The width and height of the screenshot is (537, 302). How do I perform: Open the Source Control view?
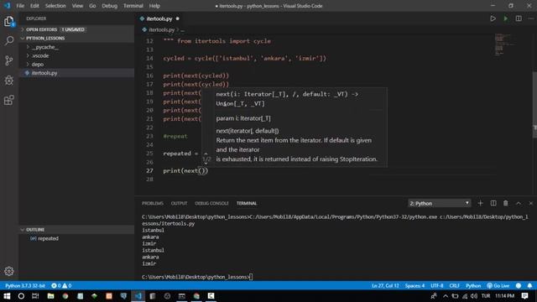[x=9, y=60]
